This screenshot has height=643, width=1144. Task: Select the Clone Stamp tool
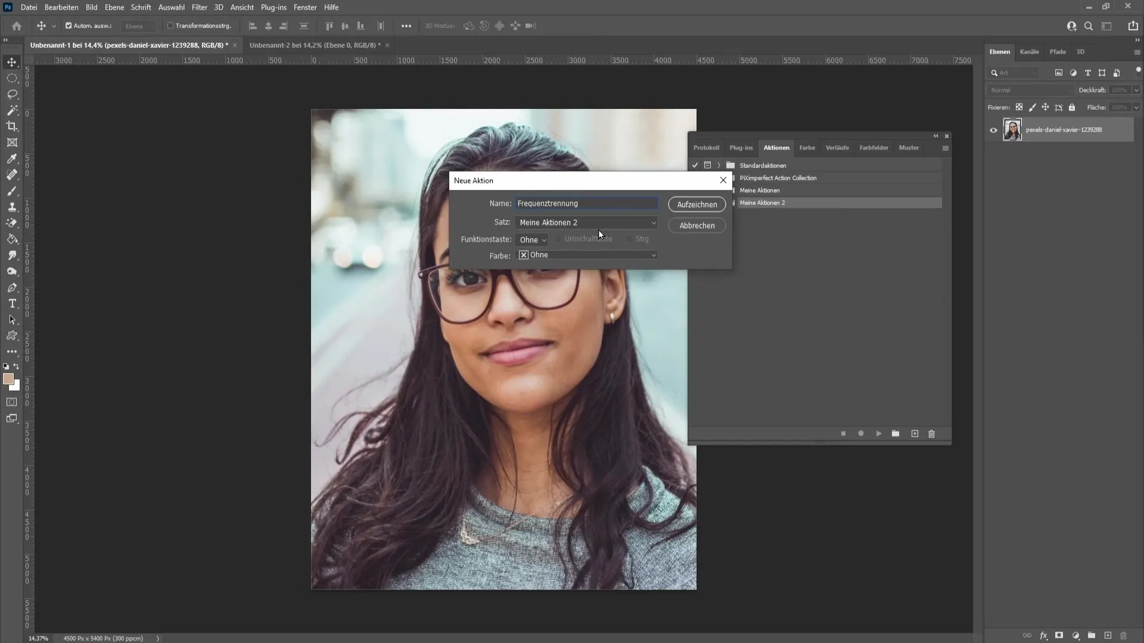(12, 207)
